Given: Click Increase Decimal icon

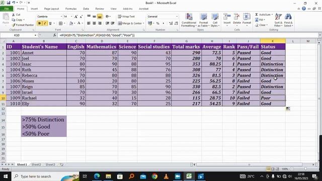Looking at the screenshot, I should click(x=171, y=24).
